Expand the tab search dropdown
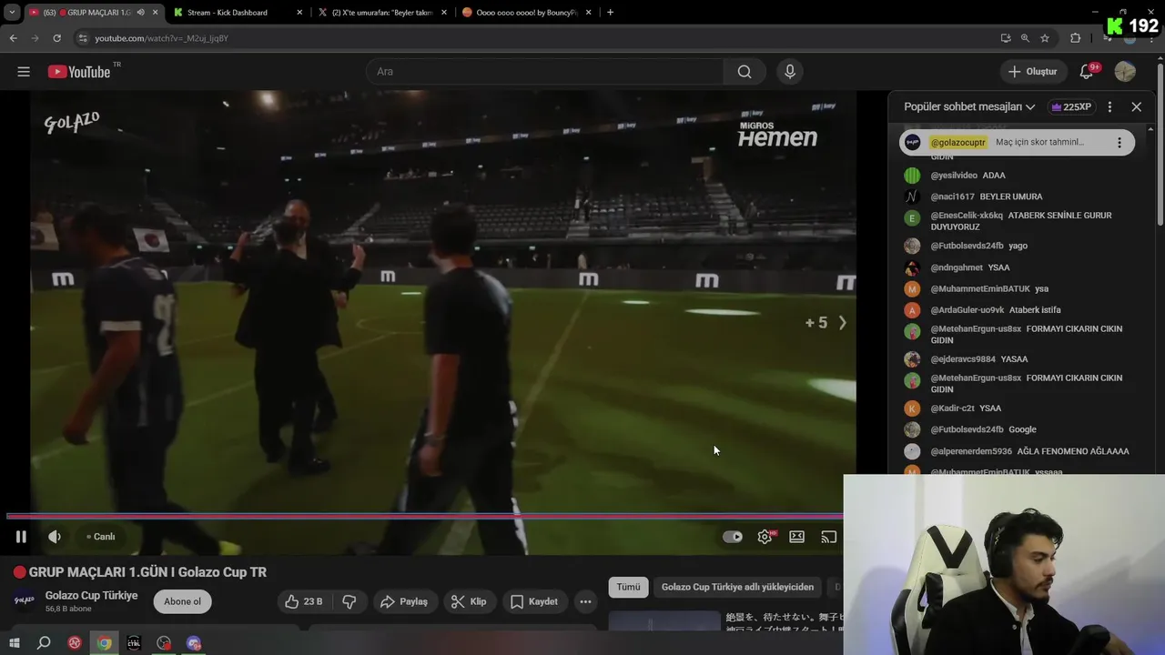1165x655 pixels. [x=12, y=13]
